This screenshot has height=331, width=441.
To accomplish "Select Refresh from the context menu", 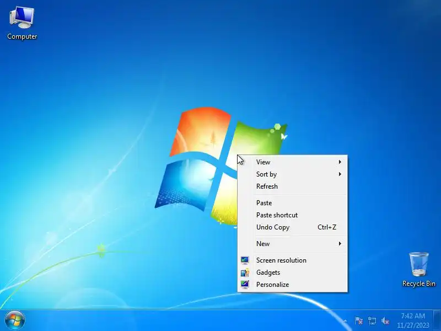I will pos(293,186).
